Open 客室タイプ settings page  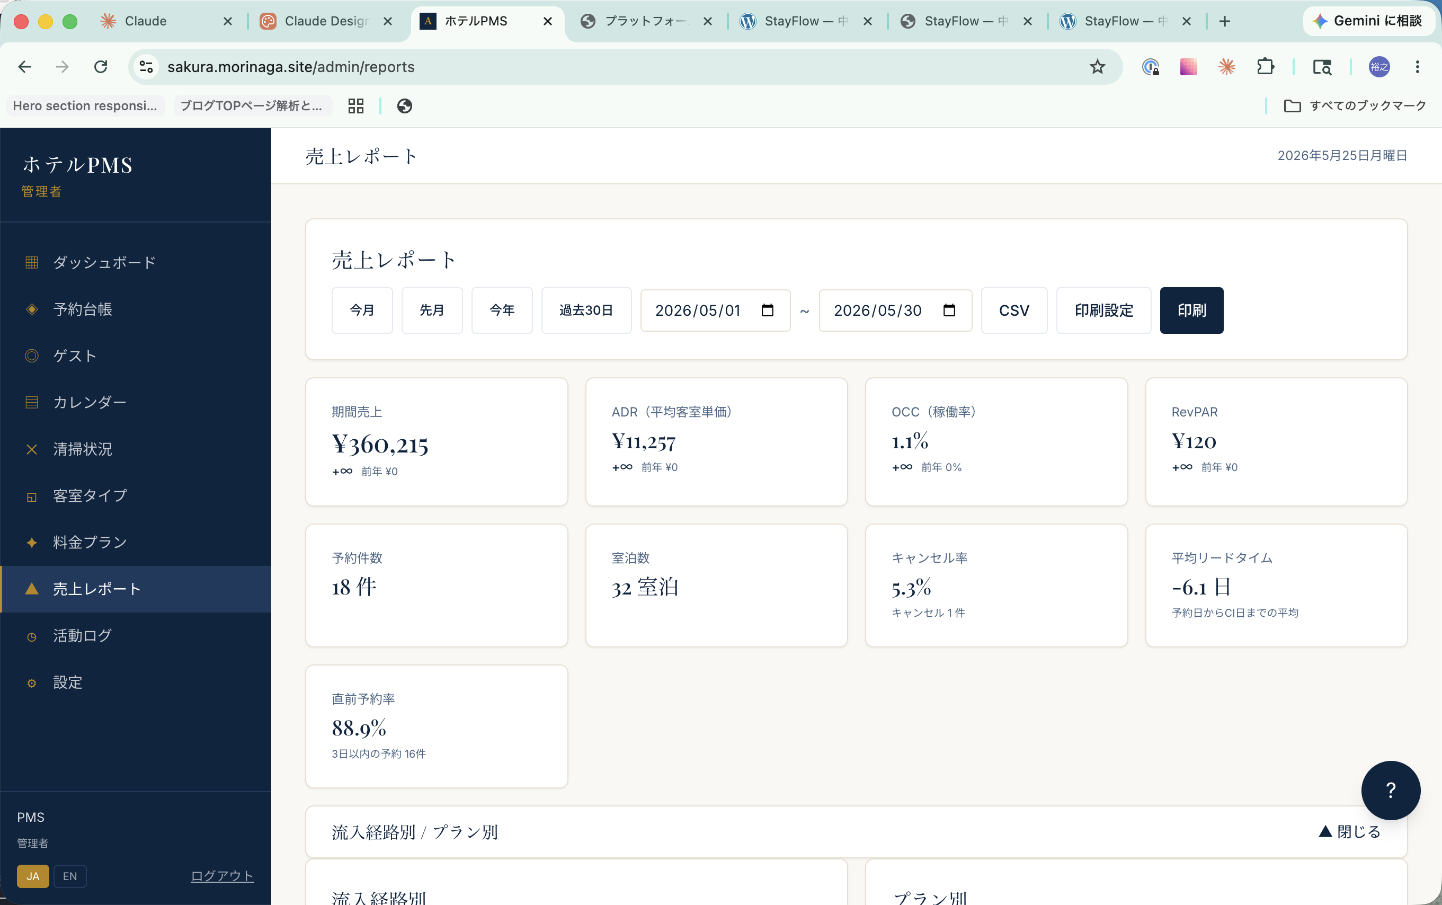(135, 495)
